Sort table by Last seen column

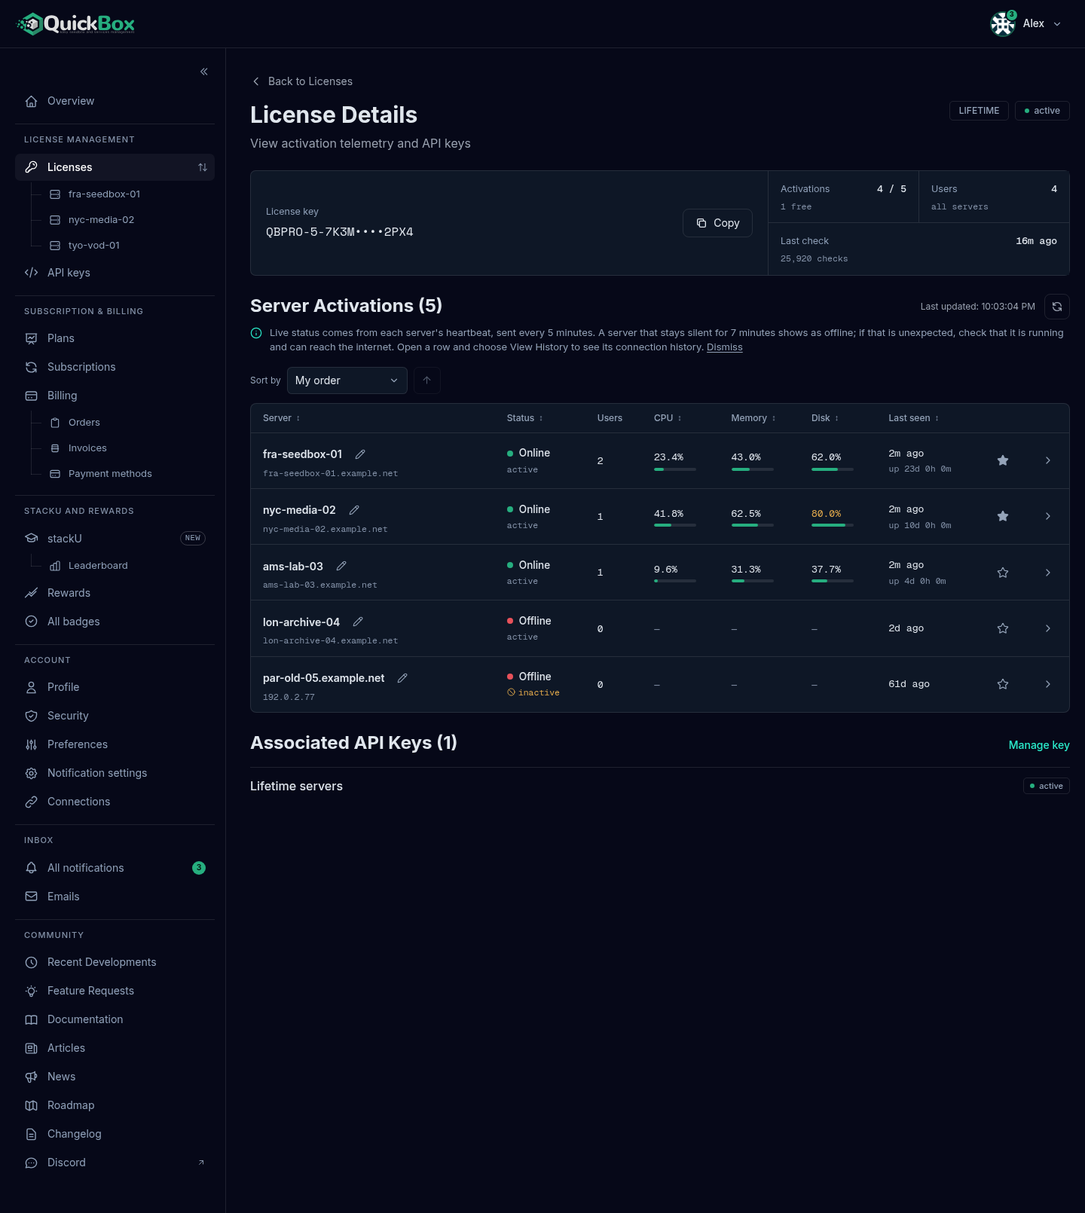click(914, 418)
